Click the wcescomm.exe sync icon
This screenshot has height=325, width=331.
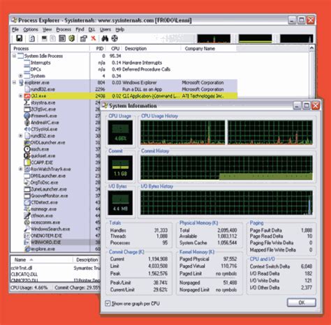point(27,222)
